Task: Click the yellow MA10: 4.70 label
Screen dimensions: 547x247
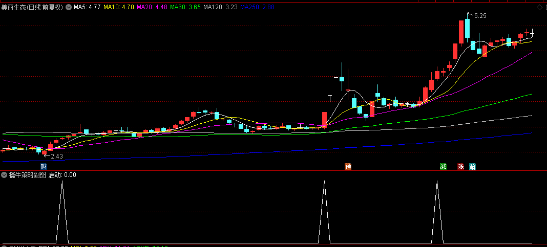Action: click(x=119, y=7)
